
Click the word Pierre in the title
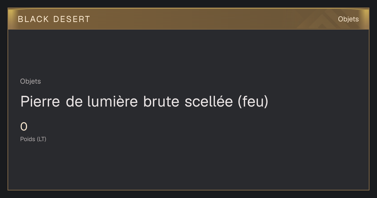[40, 102]
